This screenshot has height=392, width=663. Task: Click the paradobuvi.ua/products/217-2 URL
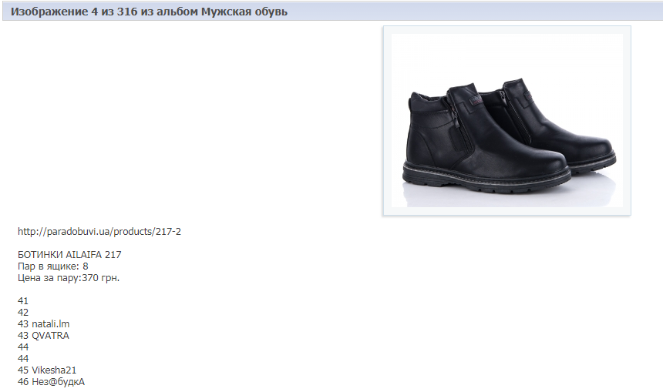pyautogui.click(x=99, y=232)
